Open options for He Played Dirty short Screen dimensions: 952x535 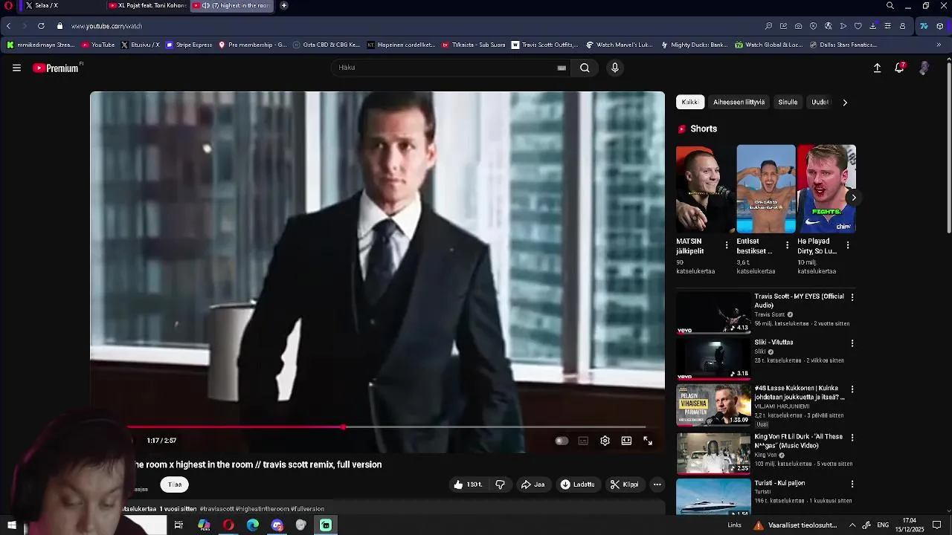point(847,245)
